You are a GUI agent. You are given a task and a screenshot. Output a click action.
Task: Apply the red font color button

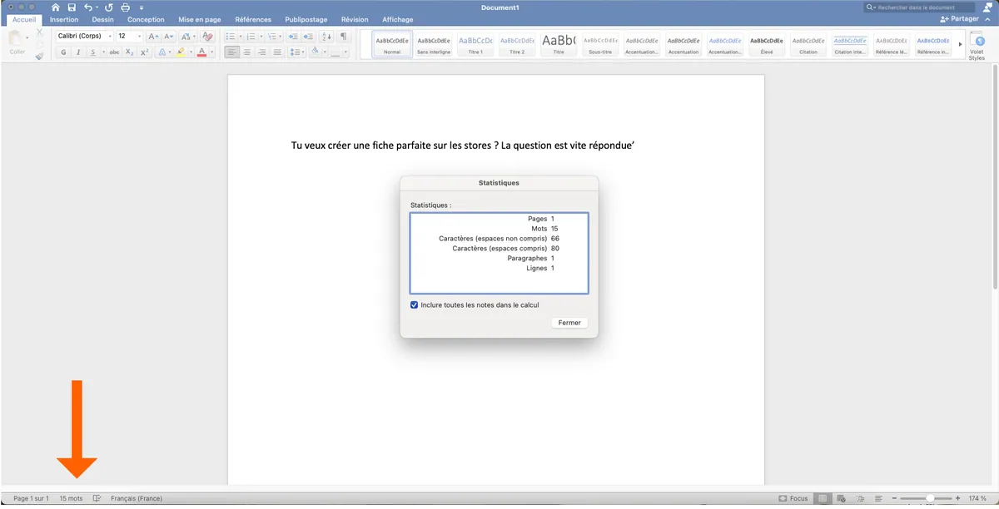[203, 52]
